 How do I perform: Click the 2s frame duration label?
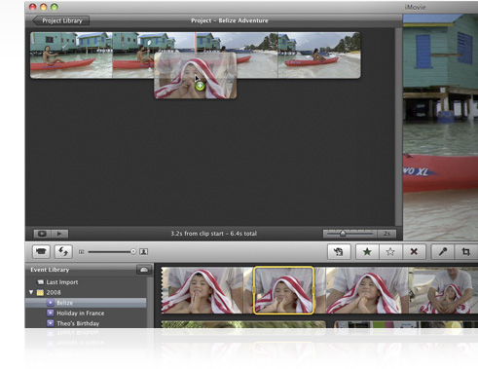pos(386,234)
